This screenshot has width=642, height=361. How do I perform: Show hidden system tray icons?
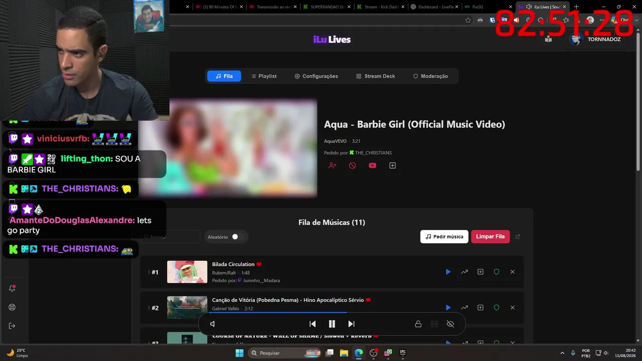pyautogui.click(x=562, y=353)
